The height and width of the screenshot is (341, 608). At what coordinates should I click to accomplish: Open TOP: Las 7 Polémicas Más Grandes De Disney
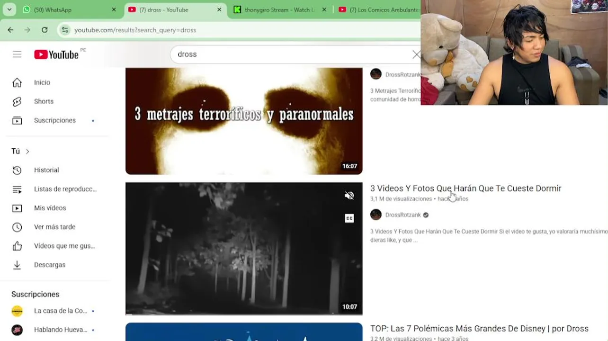[x=479, y=329]
